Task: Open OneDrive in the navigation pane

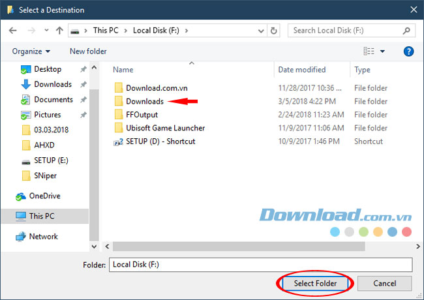Action: click(44, 196)
